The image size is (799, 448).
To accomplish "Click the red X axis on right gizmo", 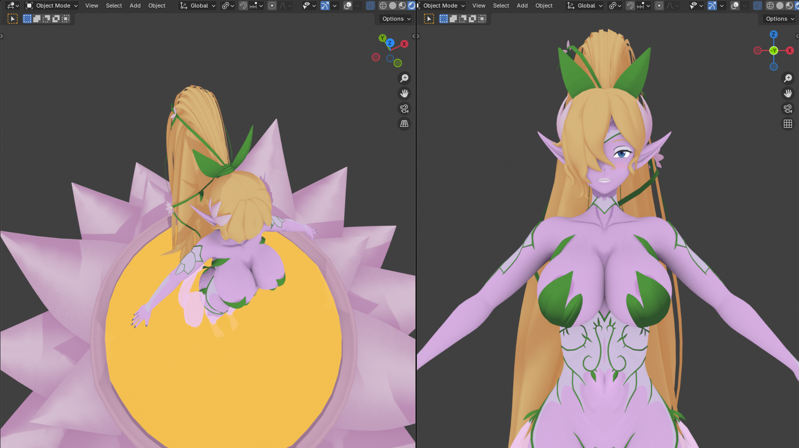I will 790,51.
